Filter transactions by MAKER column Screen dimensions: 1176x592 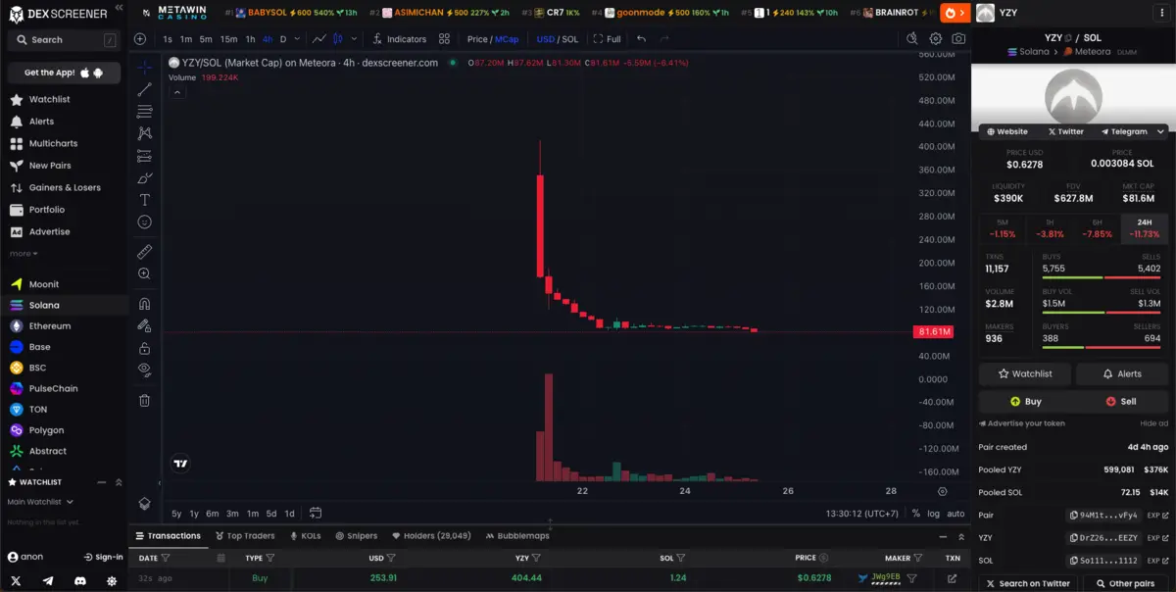(x=919, y=558)
